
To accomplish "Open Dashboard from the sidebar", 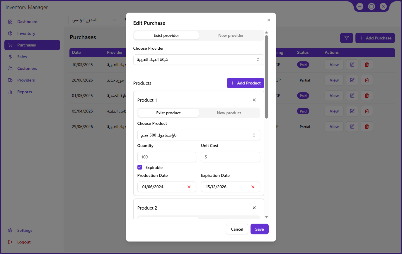I will pyautogui.click(x=32, y=22).
